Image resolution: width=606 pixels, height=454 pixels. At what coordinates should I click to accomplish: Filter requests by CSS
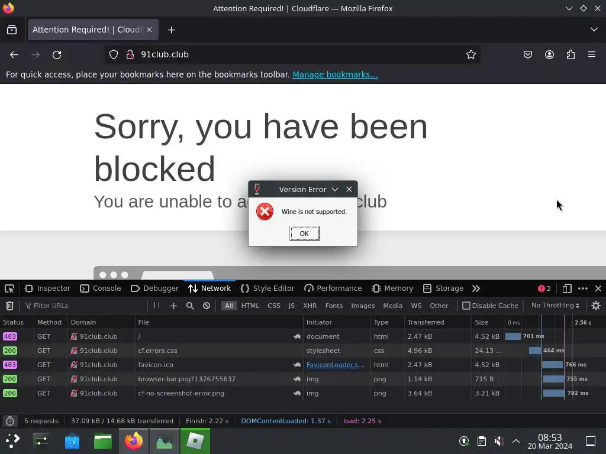pos(273,306)
